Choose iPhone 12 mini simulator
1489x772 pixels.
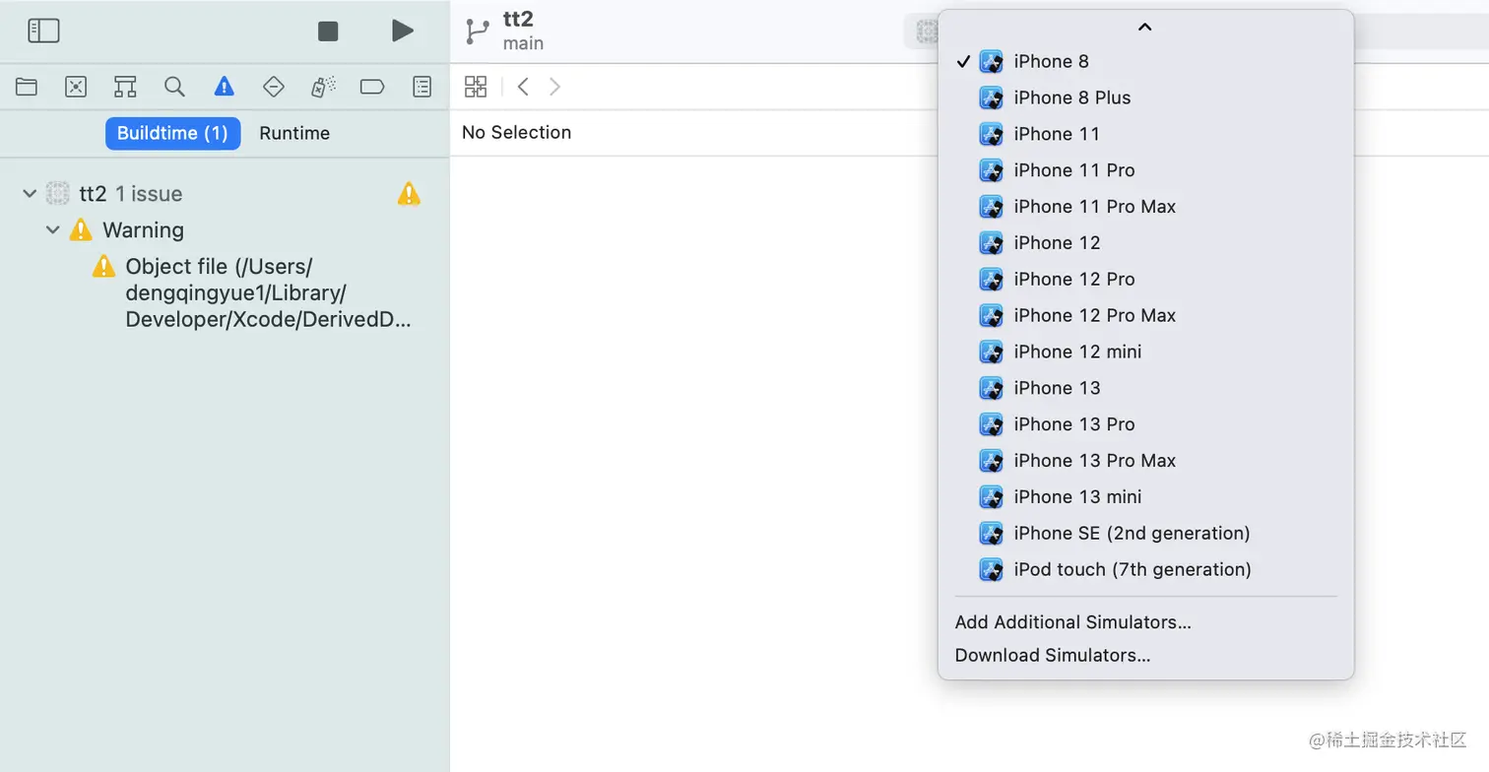pyautogui.click(x=1145, y=353)
